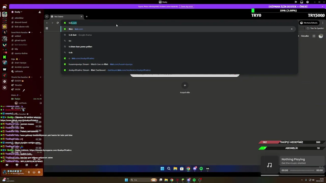Toggle Discord camera in voice panel
Screen dimensions: 326x183
7,165
